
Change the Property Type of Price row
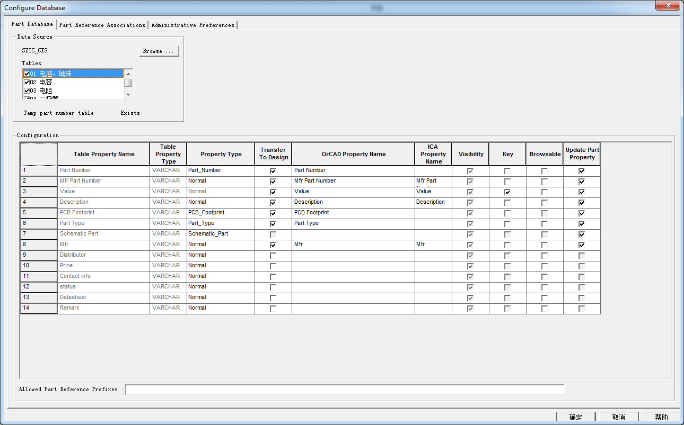220,266
